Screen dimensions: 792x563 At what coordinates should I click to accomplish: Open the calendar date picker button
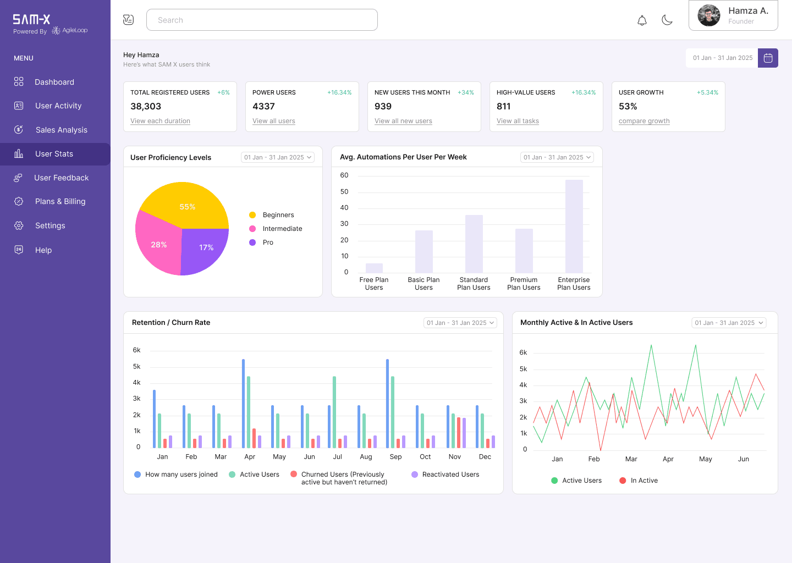point(768,58)
